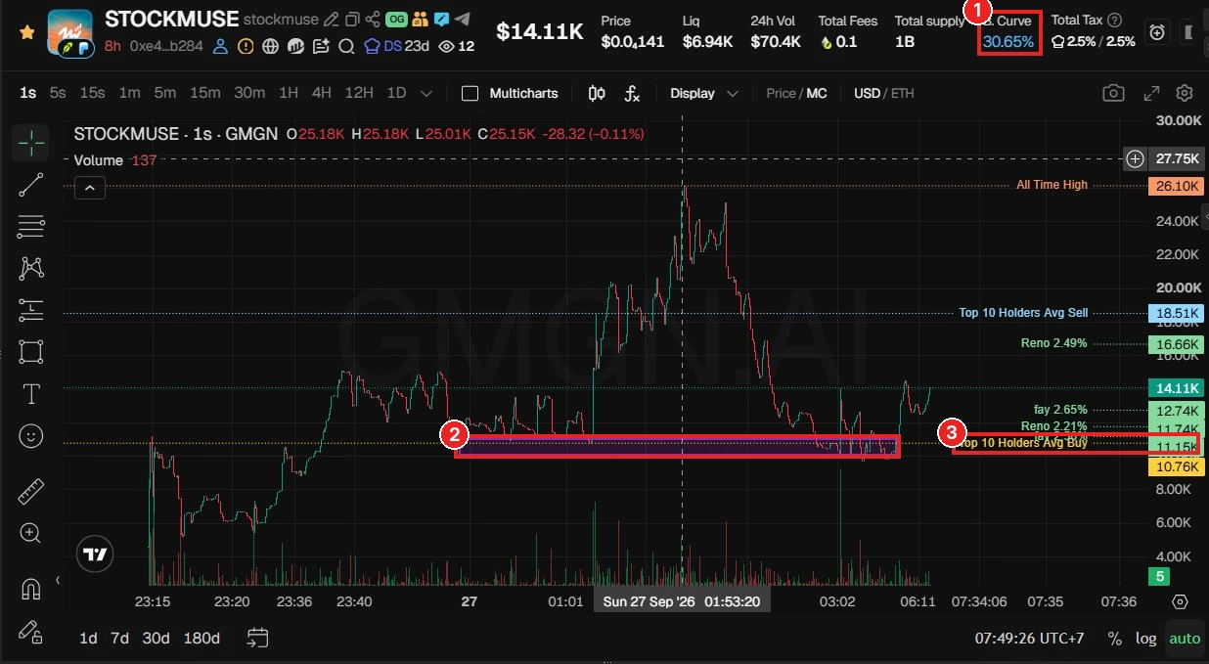Screen dimensions: 1209x664
Task: Click the eye watchers count 12
Action: tap(457, 46)
